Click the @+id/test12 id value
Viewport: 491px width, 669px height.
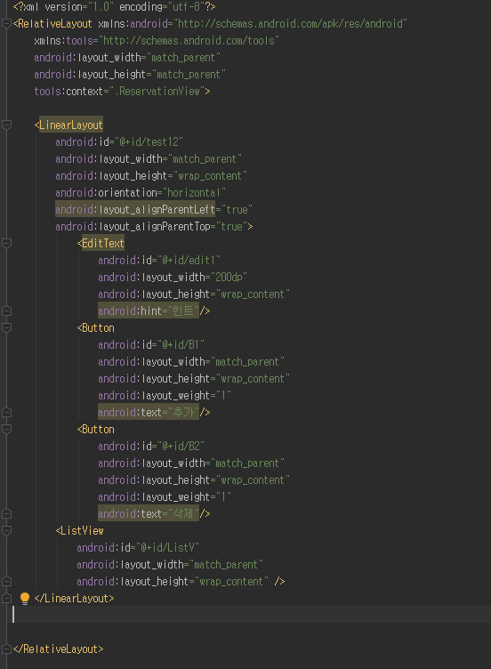149,142
